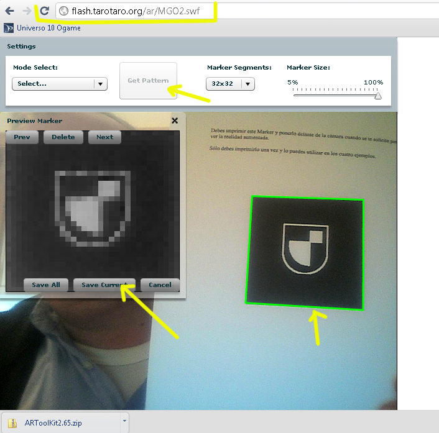The image size is (439, 433).
Task: Click the Preview Marker title
Action: [x=35, y=121]
